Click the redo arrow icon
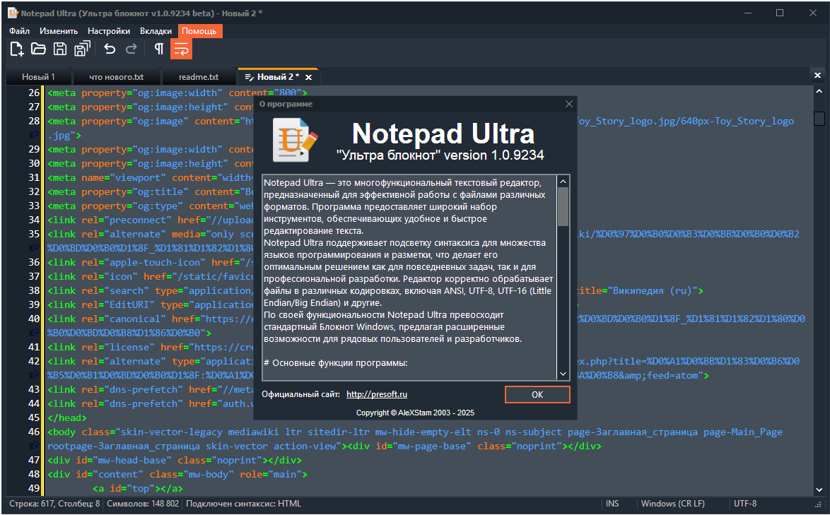The height and width of the screenshot is (515, 830). click(x=131, y=49)
